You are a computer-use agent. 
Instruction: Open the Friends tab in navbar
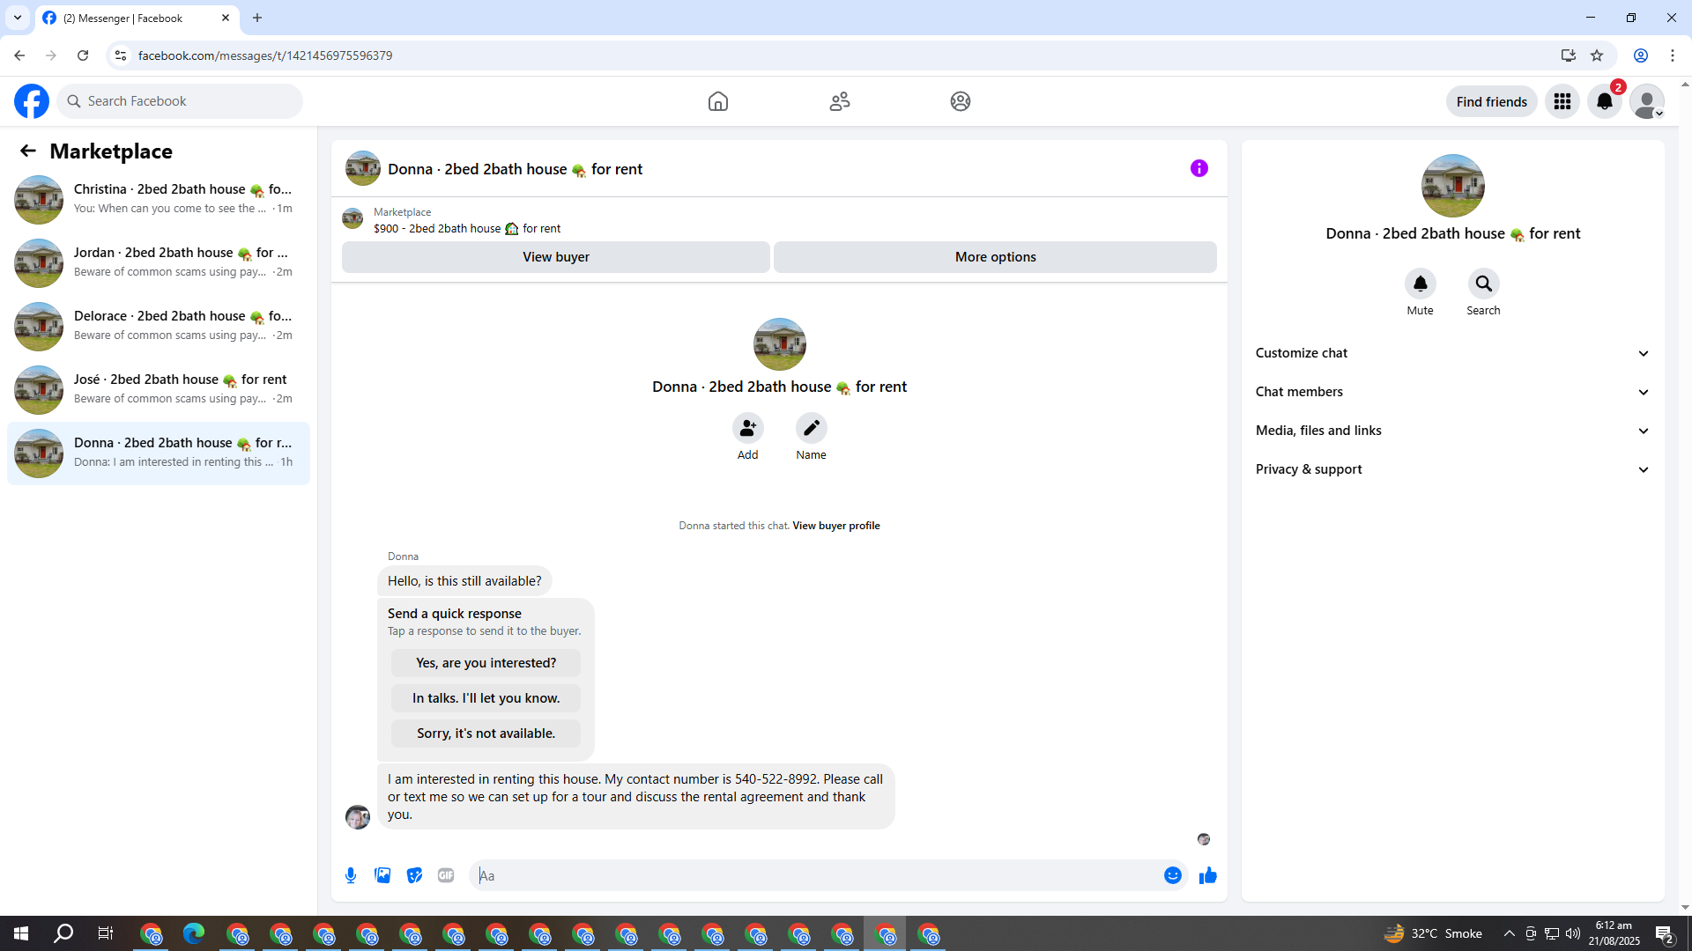(839, 101)
